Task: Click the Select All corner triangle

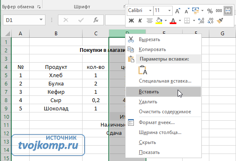Action: click(8, 34)
